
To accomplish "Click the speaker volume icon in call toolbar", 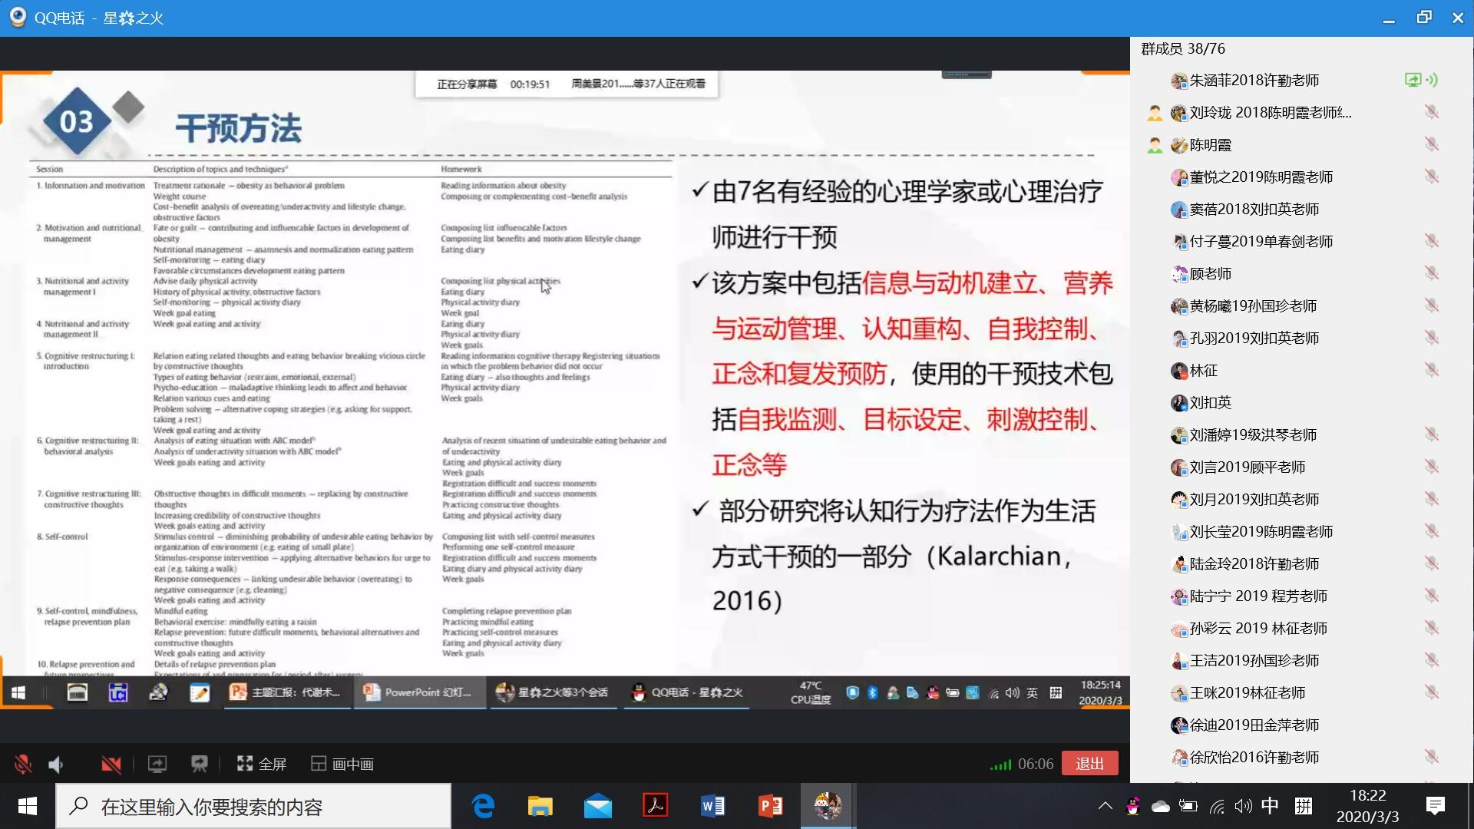I will click(56, 764).
